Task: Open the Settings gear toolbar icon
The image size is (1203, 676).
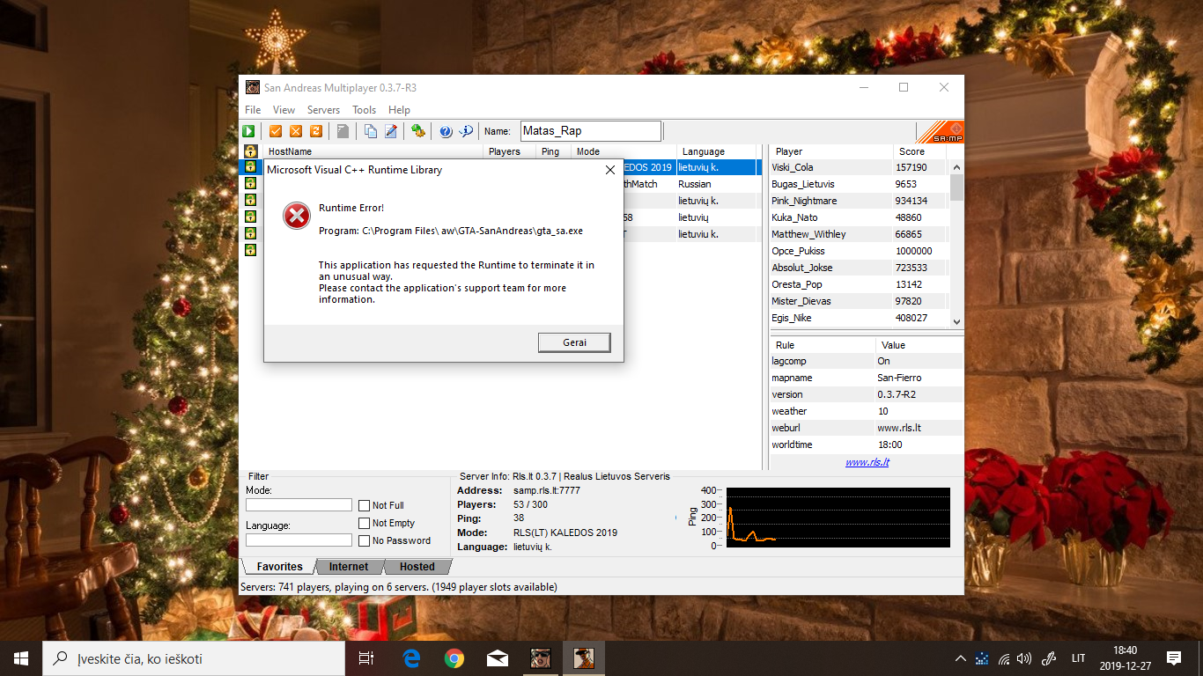Action: tap(418, 131)
